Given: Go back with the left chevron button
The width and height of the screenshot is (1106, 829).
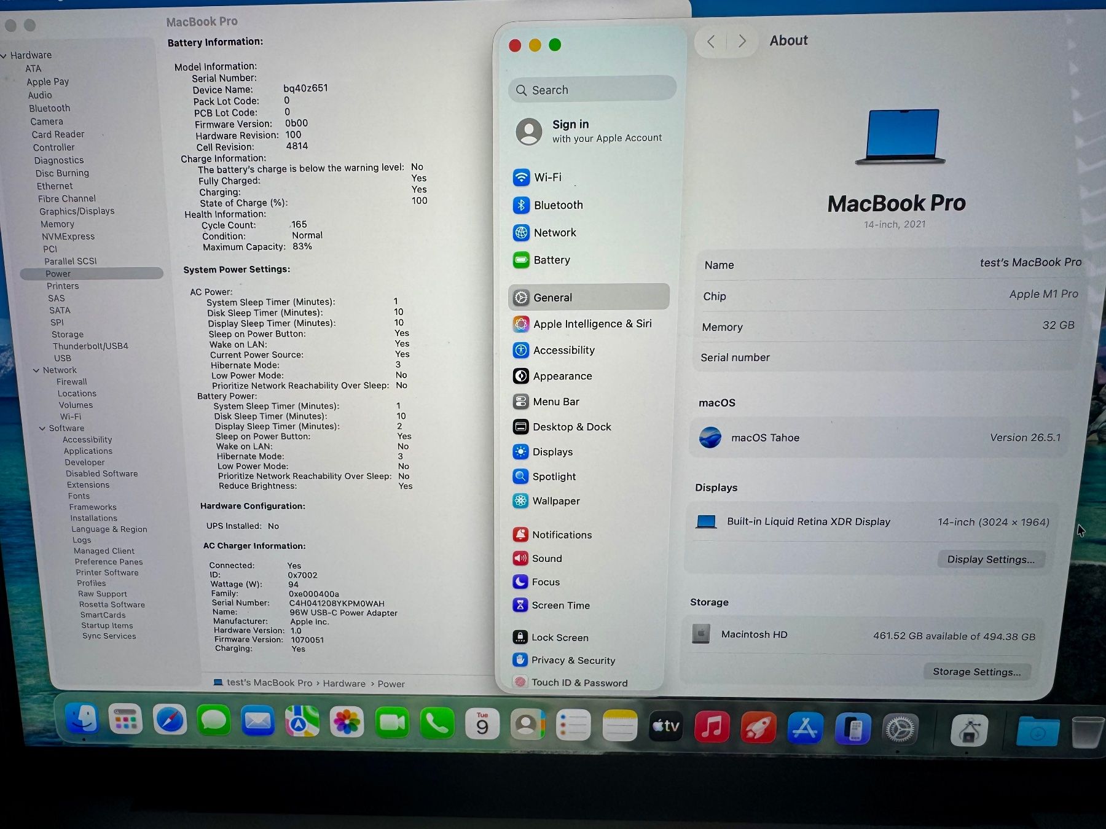Looking at the screenshot, I should [711, 41].
